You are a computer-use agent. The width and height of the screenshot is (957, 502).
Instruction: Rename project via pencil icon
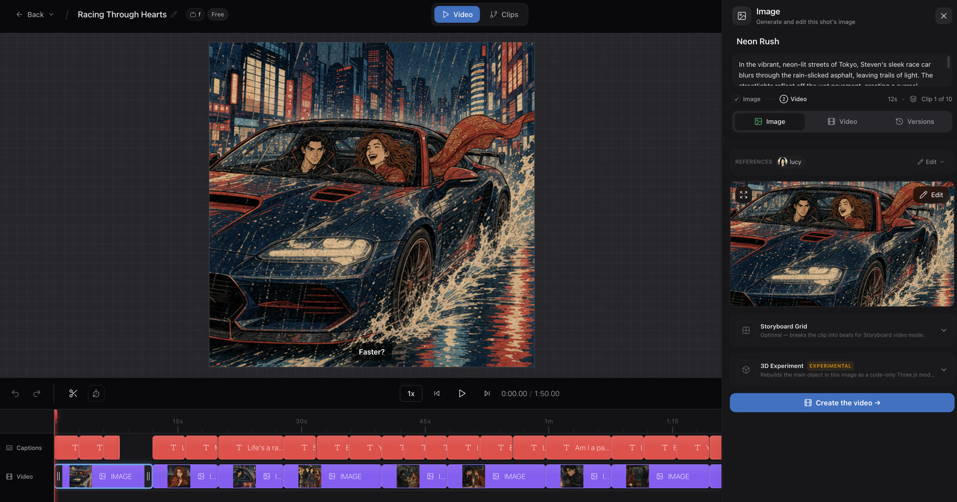point(174,14)
